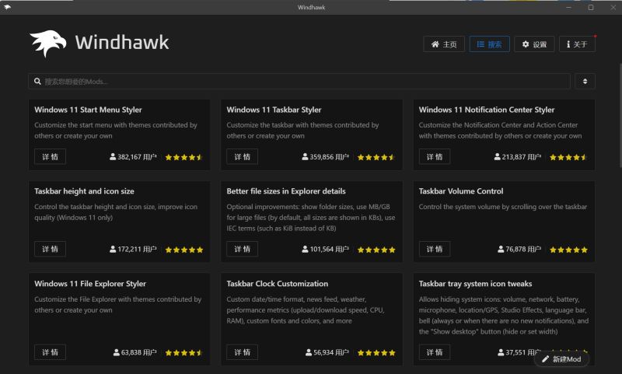Open details for Windows 11 Taskbar Styler
This screenshot has height=374, width=622.
coord(242,156)
